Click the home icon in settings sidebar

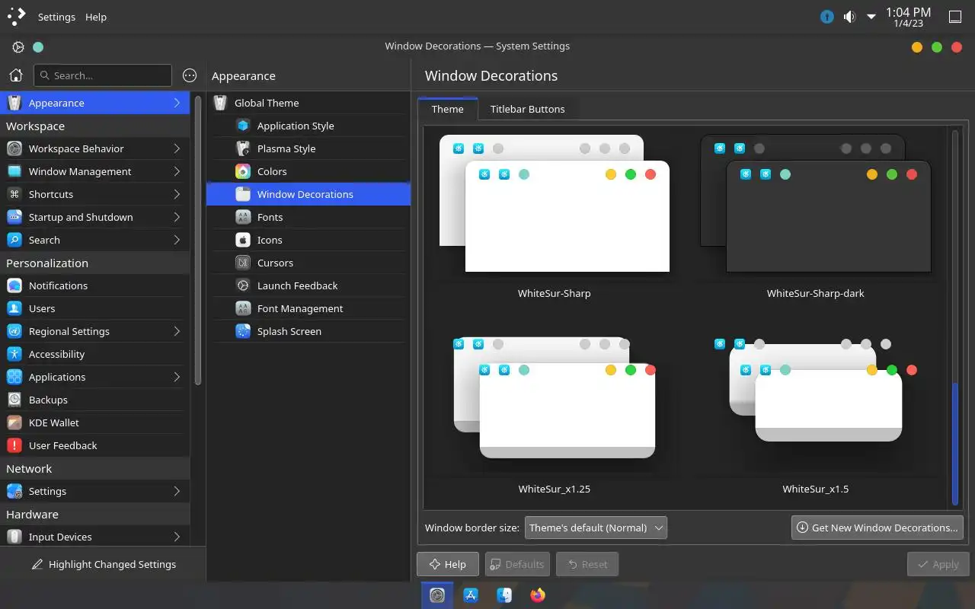tap(16, 75)
